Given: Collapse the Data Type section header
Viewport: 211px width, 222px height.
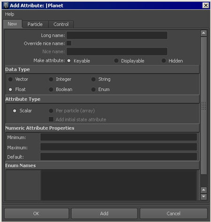Looking at the screenshot, I should point(102,69).
